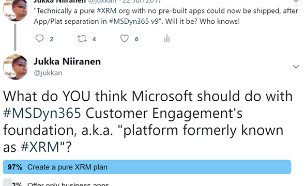Like the tweet with the heart icon
Viewport: 305px width, 186px height.
click(125, 38)
